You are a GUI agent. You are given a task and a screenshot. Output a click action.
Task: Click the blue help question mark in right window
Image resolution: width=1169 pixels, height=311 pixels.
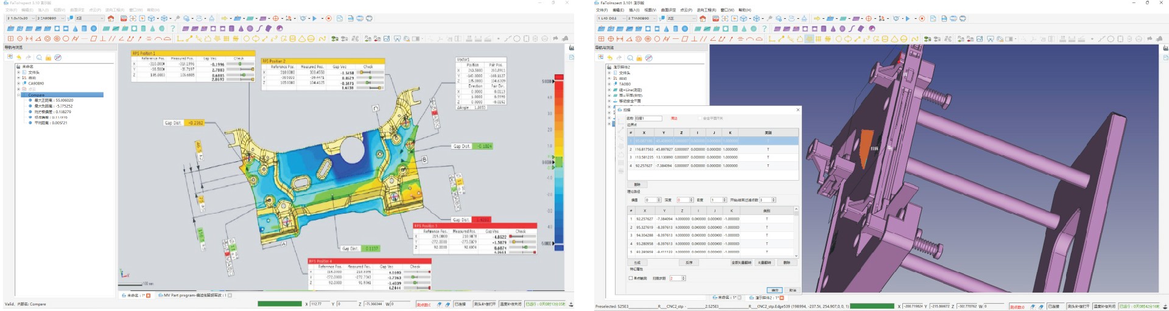pos(764,28)
